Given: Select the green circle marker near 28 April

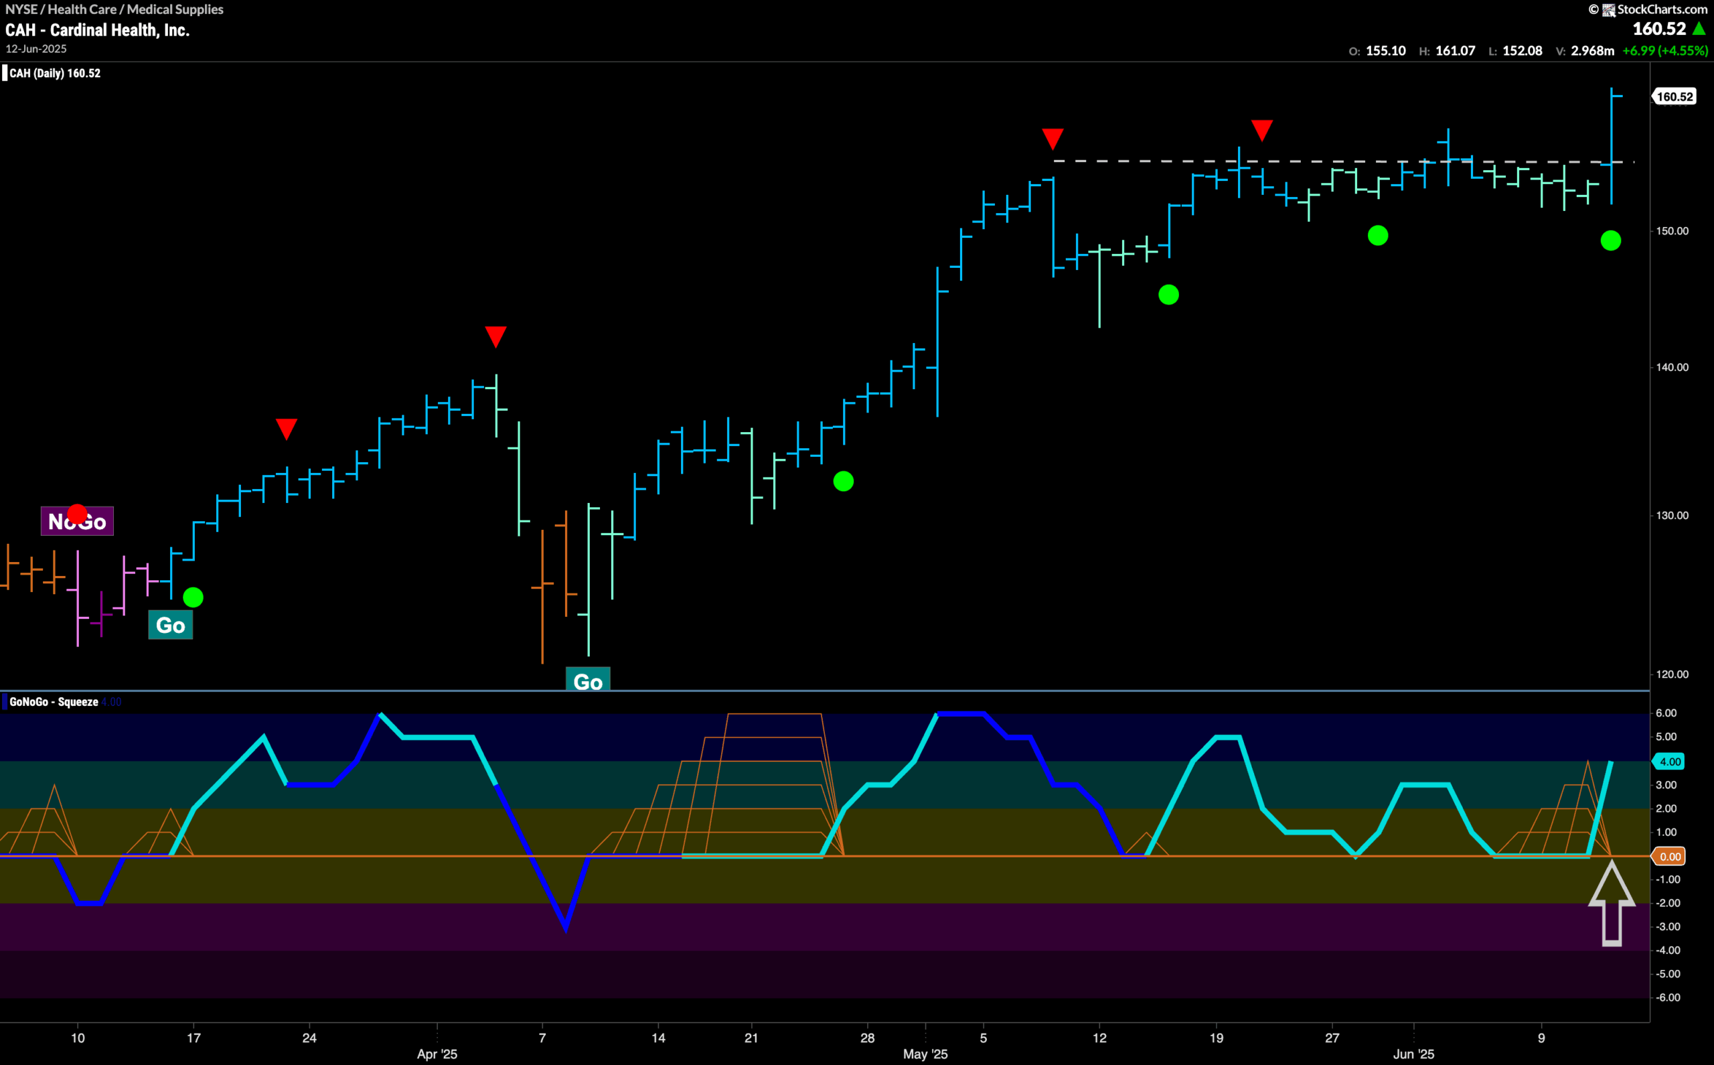Looking at the screenshot, I should point(843,481).
